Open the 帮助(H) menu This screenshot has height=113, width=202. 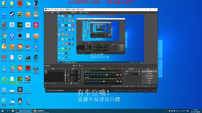pyautogui.click(x=87, y=12)
